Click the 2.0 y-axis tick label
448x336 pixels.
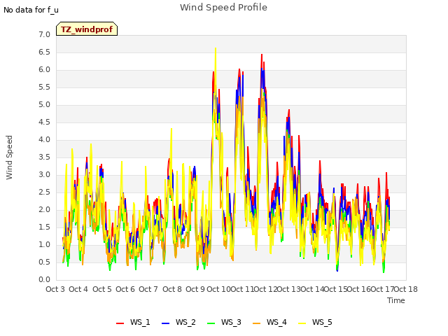(44, 210)
